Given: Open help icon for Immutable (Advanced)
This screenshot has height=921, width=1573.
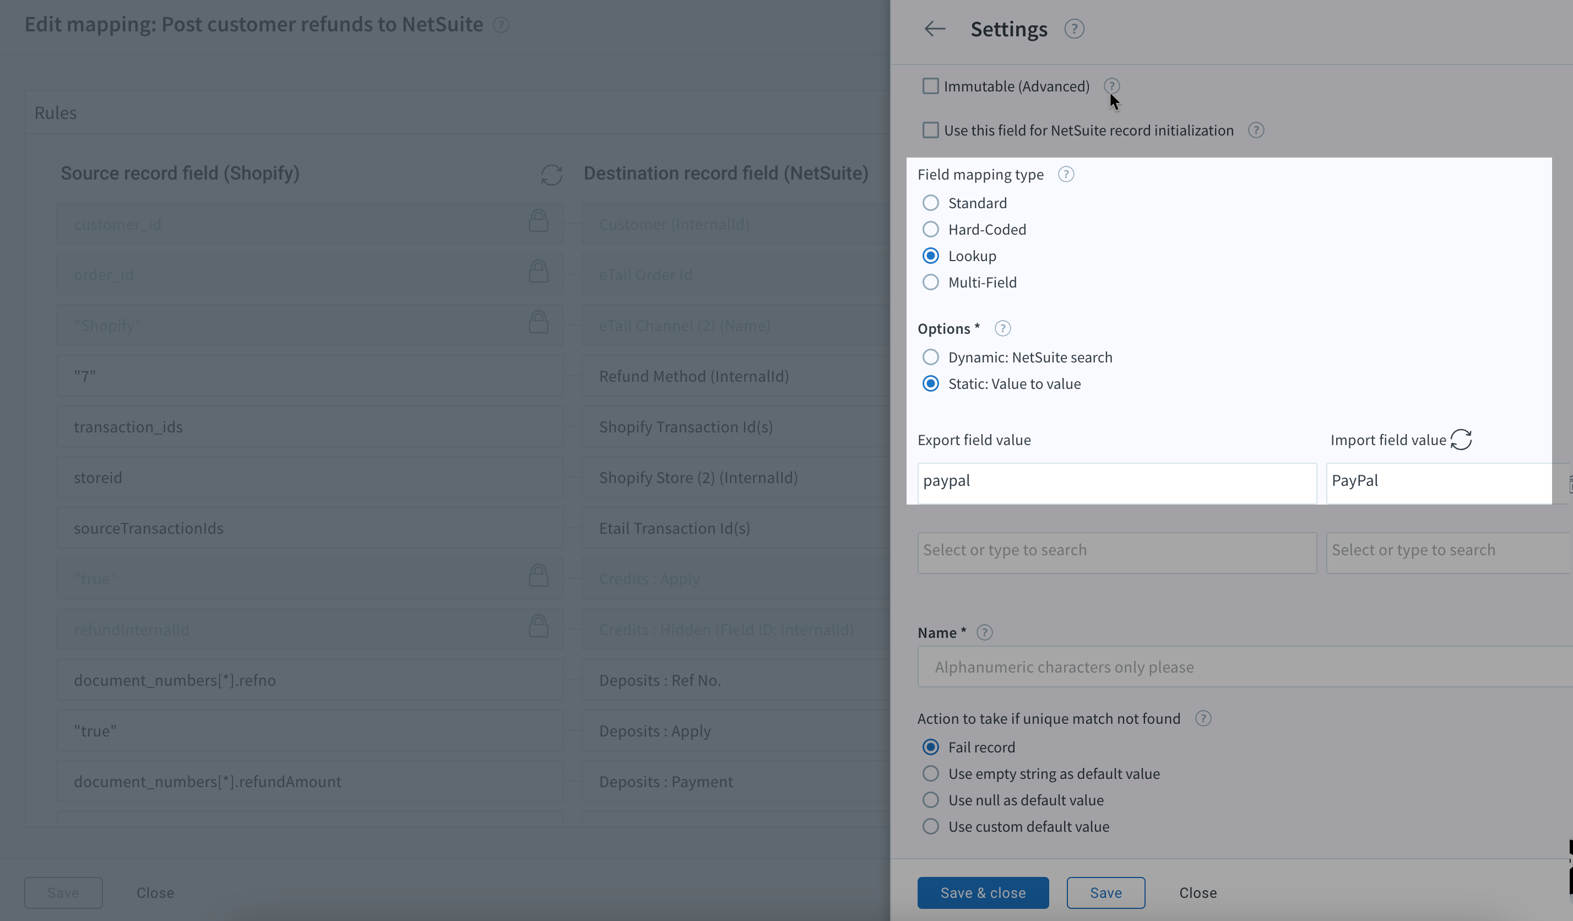Looking at the screenshot, I should point(1111,85).
